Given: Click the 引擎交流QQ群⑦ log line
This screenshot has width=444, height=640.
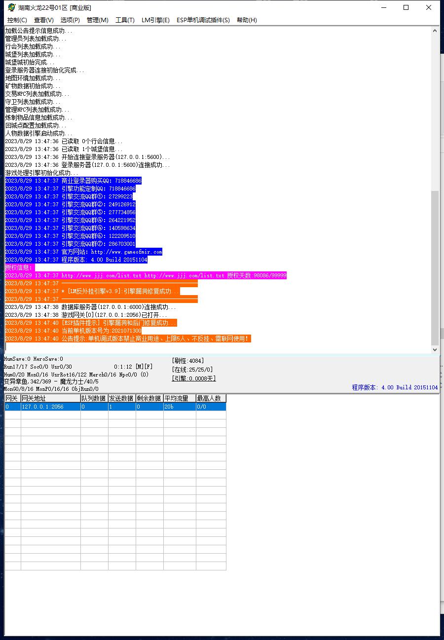Looking at the screenshot, I should 70,244.
